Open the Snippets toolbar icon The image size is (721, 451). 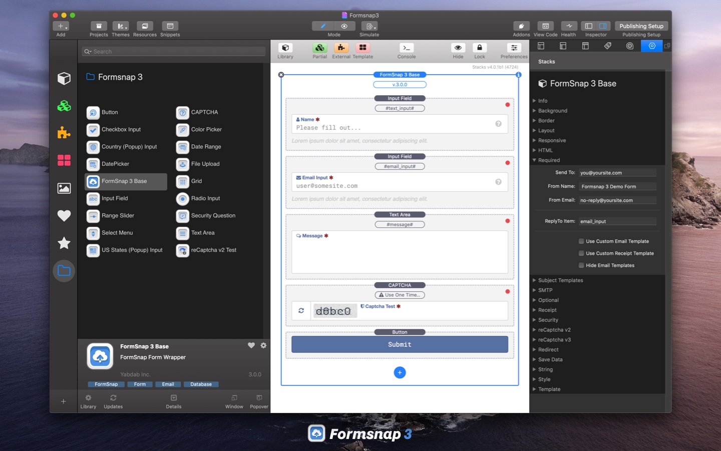[x=170, y=26]
